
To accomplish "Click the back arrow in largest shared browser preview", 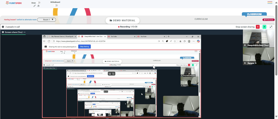I will tap(44, 41).
